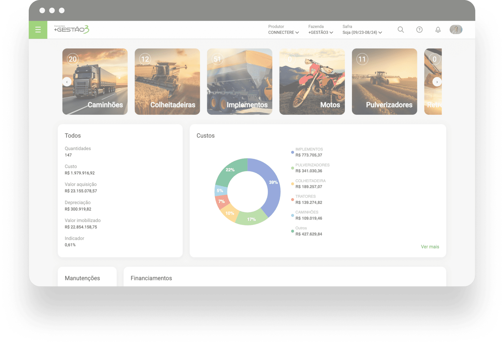Click the Ver mais link
The height and width of the screenshot is (344, 504).
[430, 247]
